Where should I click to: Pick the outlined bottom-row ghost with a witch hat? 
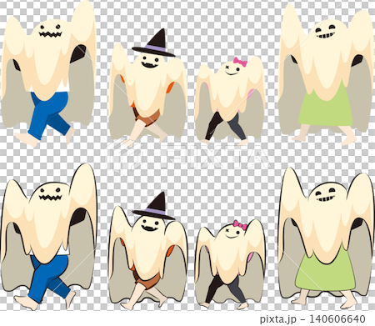(x=147, y=251)
